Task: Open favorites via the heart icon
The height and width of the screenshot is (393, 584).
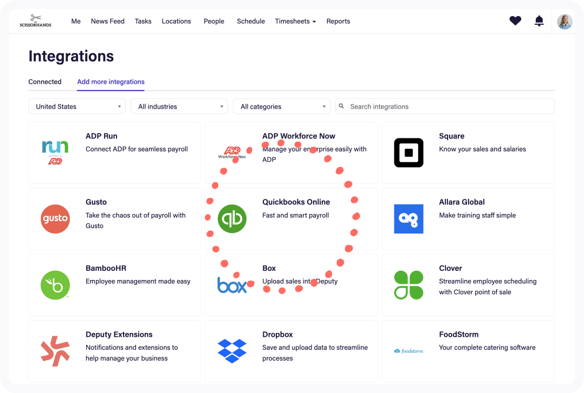Action: pyautogui.click(x=515, y=21)
